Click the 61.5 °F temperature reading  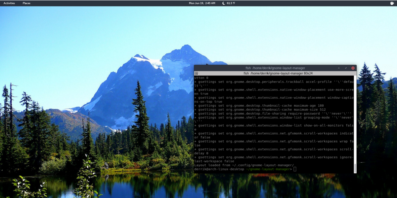click(x=231, y=3)
